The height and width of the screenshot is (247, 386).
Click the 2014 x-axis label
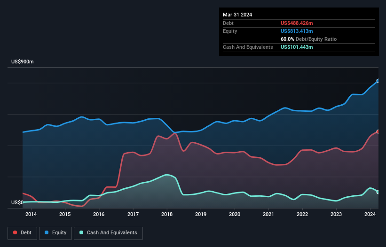(31, 214)
